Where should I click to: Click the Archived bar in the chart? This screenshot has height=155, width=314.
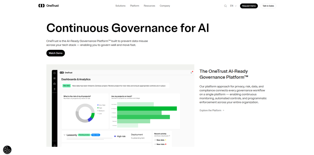(128, 125)
